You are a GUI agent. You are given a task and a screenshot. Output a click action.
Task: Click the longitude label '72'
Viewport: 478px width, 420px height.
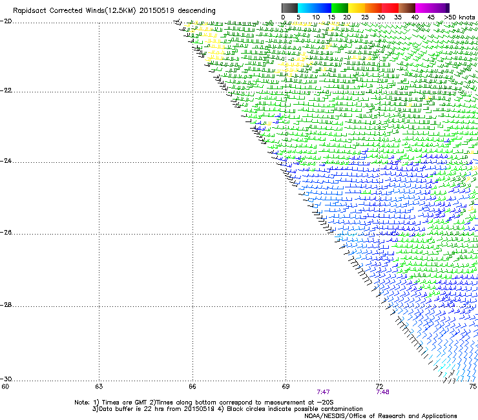click(x=380, y=387)
